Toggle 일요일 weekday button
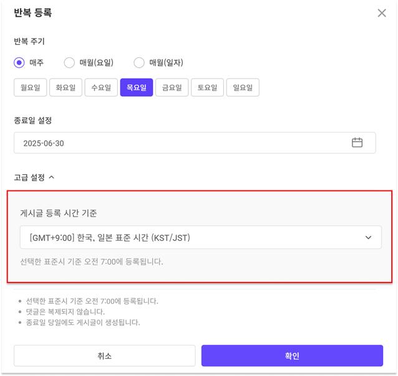Image resolution: width=398 pixels, height=376 pixels. (x=243, y=88)
